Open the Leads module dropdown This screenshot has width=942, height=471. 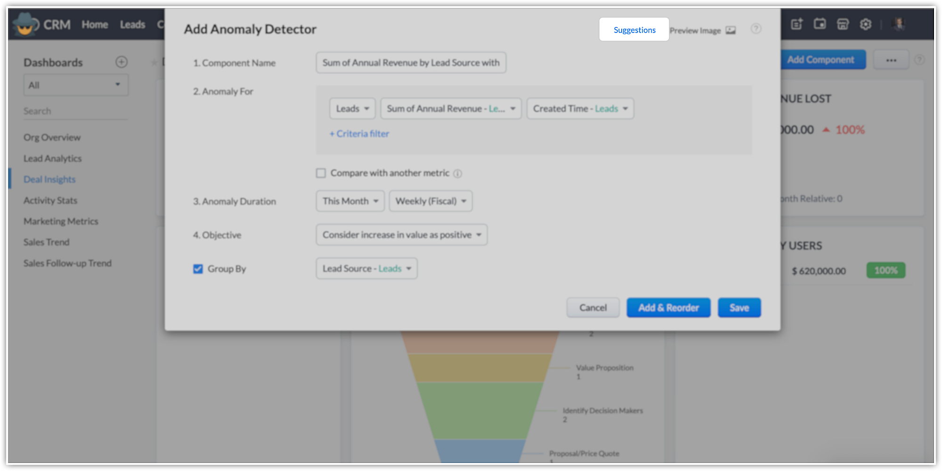(352, 109)
